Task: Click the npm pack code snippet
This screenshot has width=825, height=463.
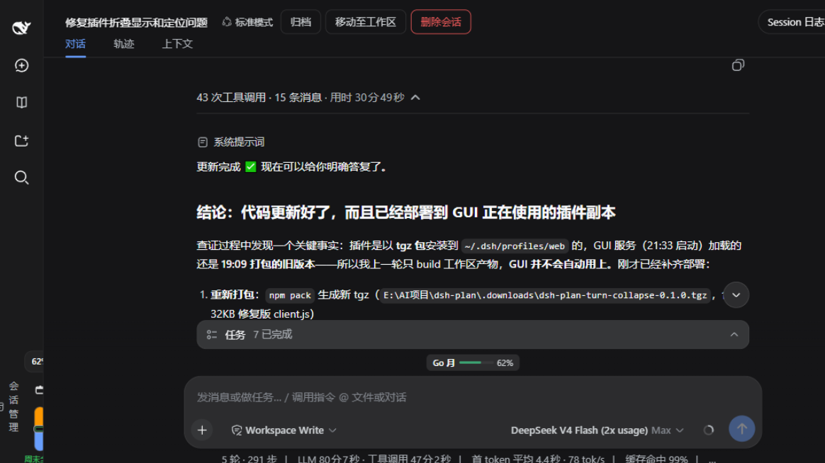Action: tap(290, 295)
